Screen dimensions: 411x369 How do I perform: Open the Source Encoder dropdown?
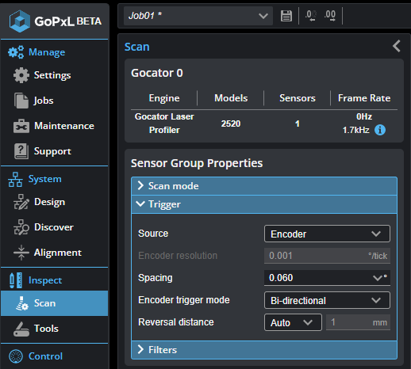tap(327, 234)
